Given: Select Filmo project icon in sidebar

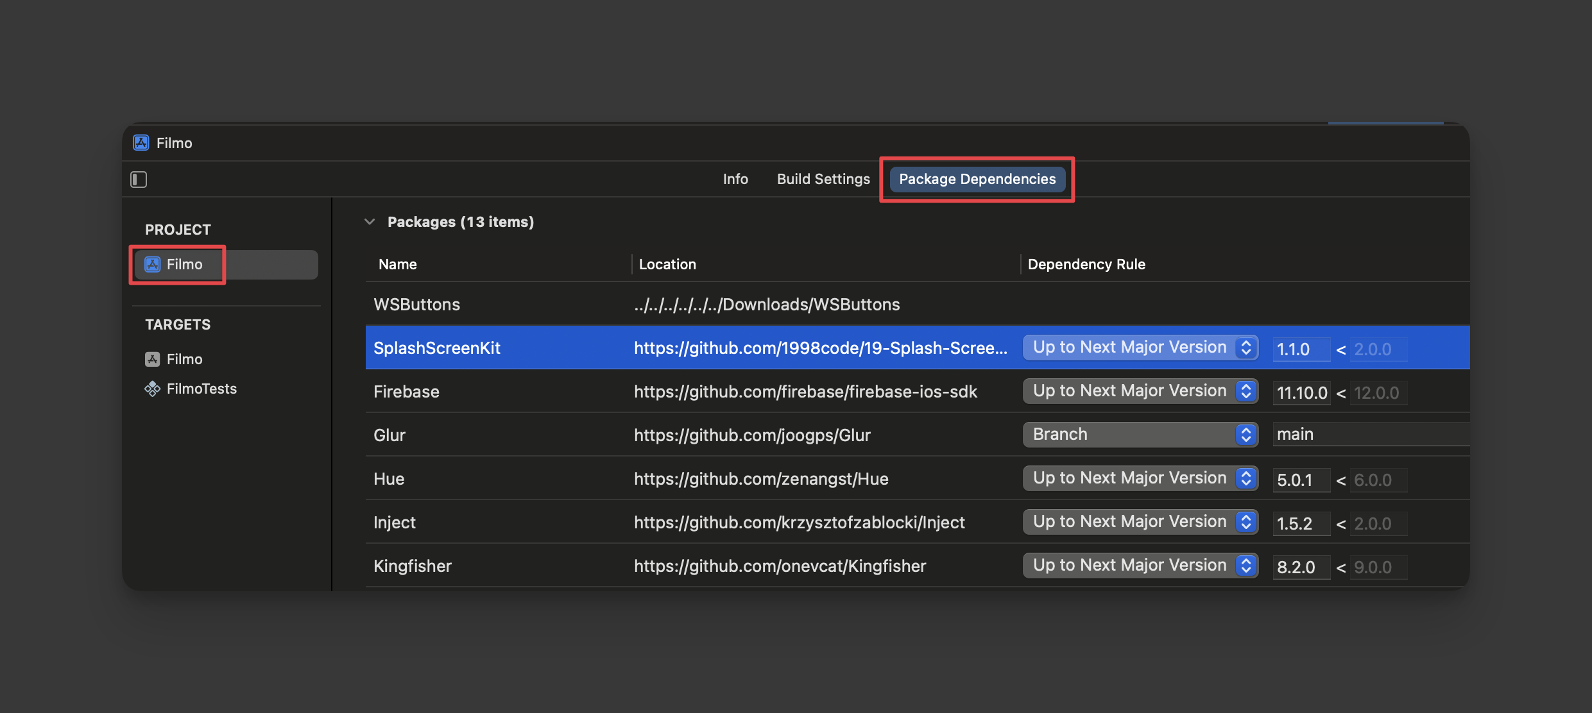Looking at the screenshot, I should point(153,264).
